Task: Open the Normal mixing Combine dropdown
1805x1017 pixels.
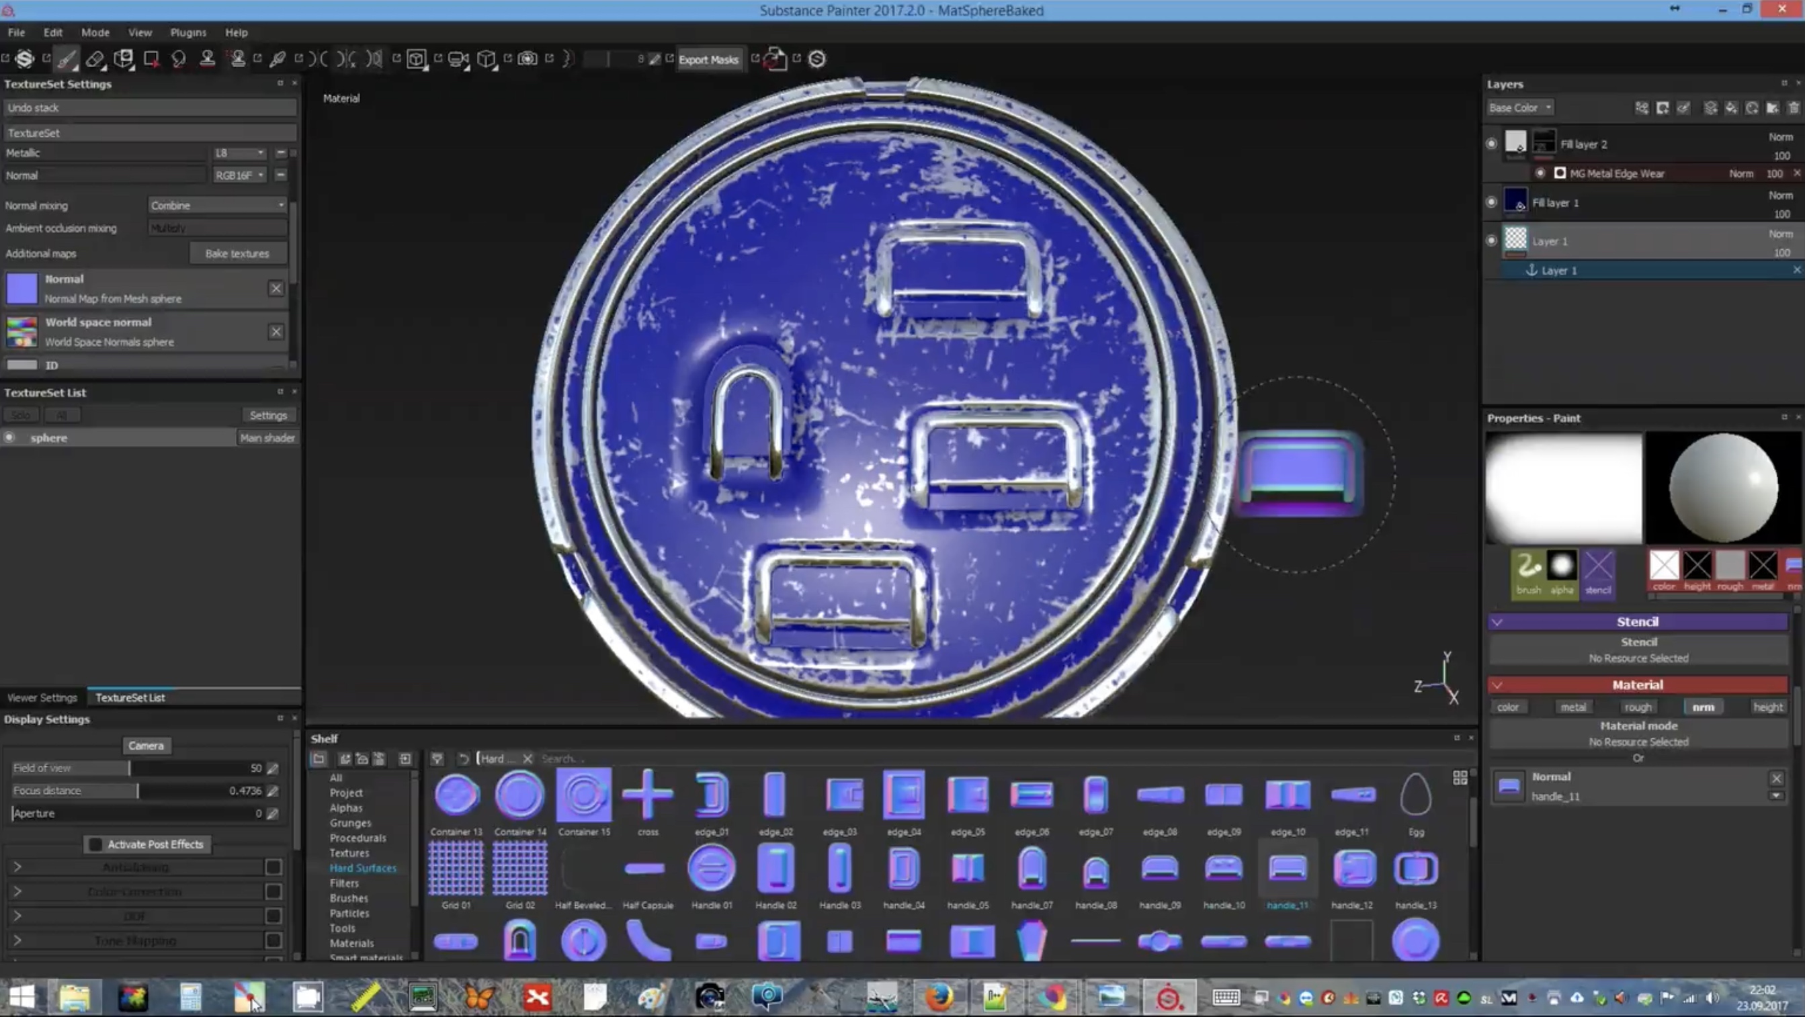Action: pyautogui.click(x=218, y=206)
